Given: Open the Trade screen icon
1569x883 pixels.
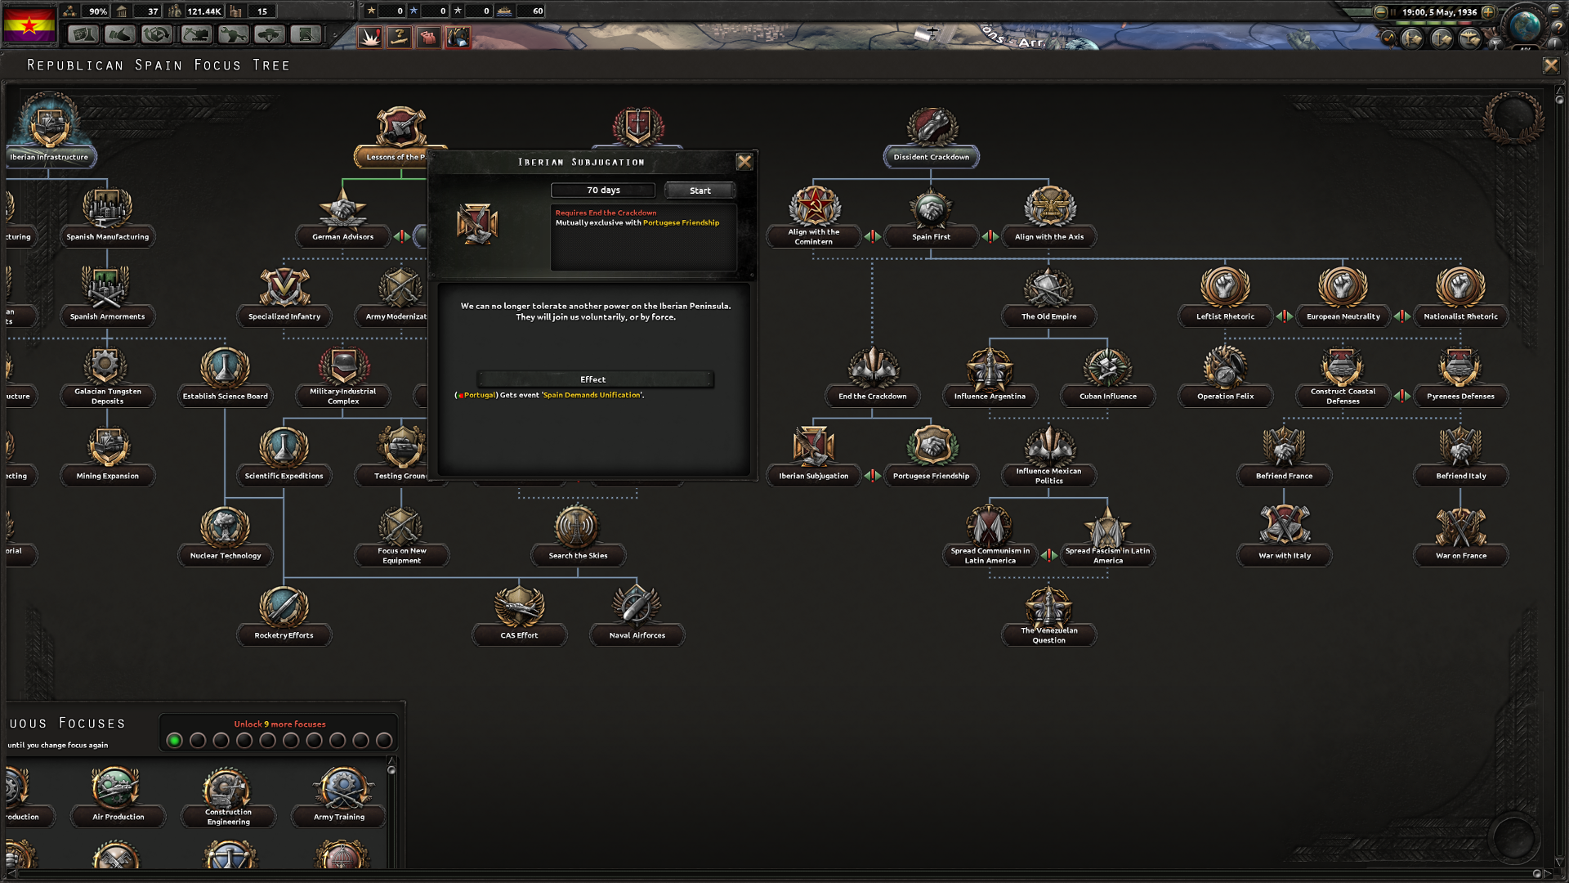Looking at the screenshot, I should point(157,35).
